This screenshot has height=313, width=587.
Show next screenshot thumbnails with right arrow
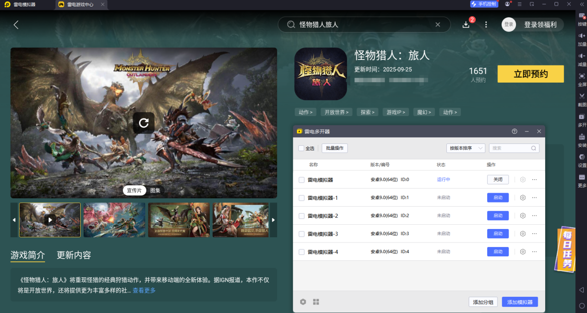[x=274, y=220]
